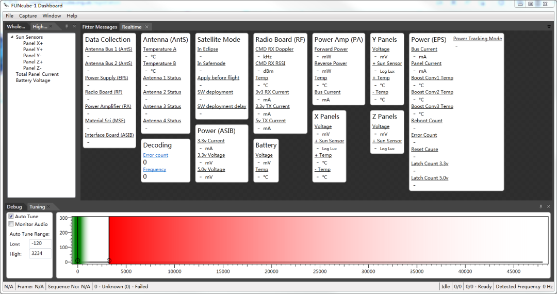Viewport: 557px width, 294px height.
Task: Switch to the Debug tab
Action: pyautogui.click(x=14, y=207)
